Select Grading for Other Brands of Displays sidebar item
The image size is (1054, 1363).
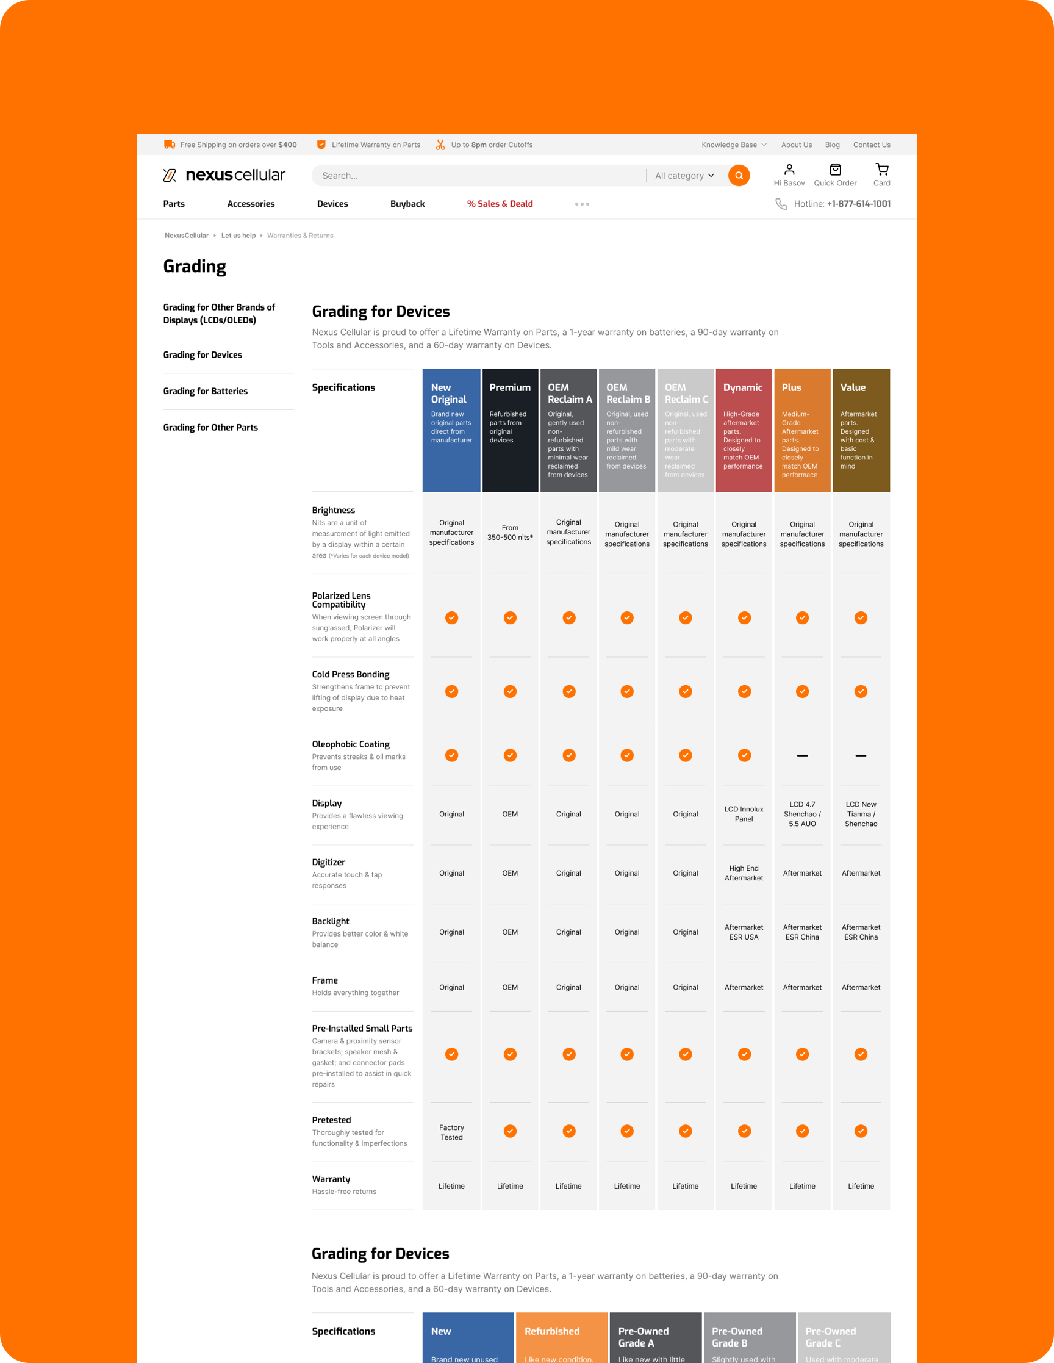[x=219, y=314]
